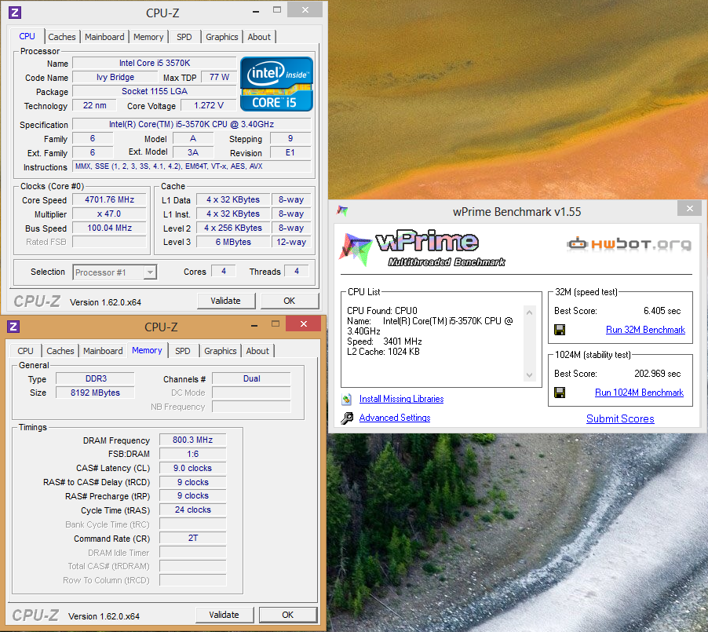Click the CAS# Latency value 9.0 clocks
This screenshot has height=632, width=708.
pos(193,468)
